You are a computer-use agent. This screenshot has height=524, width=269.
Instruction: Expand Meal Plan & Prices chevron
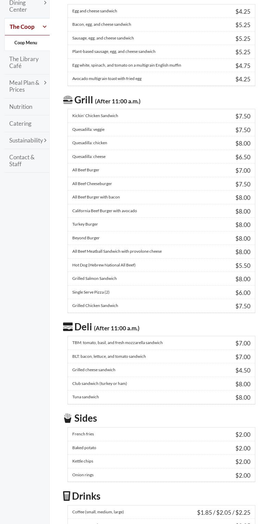coord(45,83)
